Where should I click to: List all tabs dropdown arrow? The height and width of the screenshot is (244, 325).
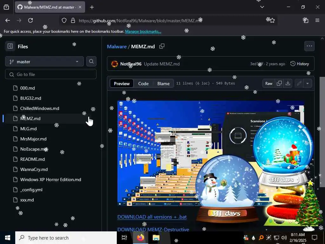(262, 7)
